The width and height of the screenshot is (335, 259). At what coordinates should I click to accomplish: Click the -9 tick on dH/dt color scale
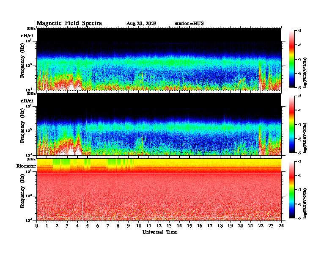pos(299,88)
